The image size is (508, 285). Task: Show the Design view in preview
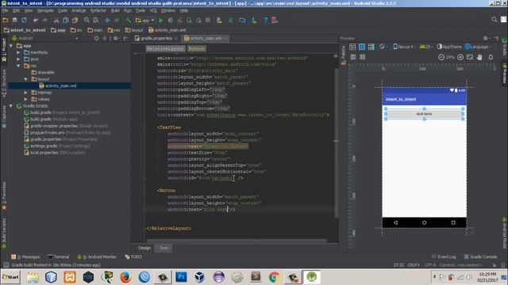coord(352,47)
